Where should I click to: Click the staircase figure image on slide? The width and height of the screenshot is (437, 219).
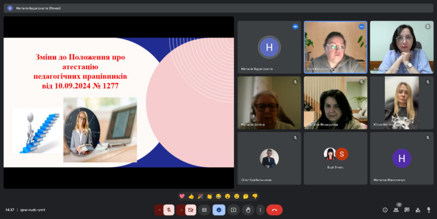pos(38,130)
